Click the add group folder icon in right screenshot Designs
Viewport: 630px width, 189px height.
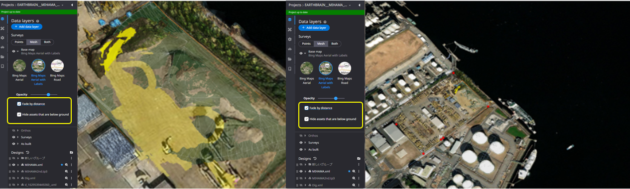point(359,158)
